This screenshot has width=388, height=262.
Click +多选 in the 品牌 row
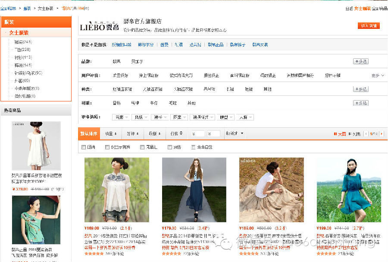[x=361, y=61]
